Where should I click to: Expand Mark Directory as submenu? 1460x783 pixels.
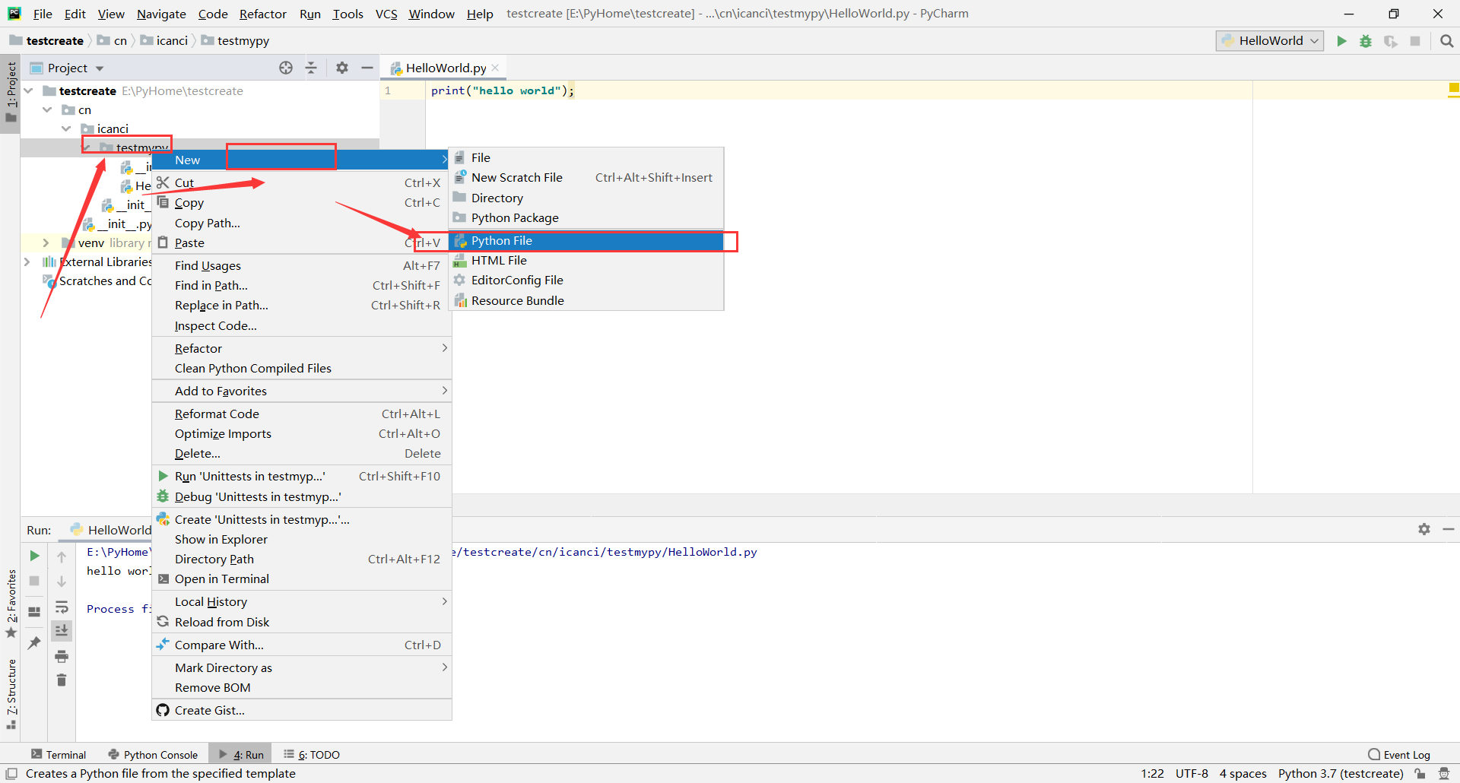[302, 667]
